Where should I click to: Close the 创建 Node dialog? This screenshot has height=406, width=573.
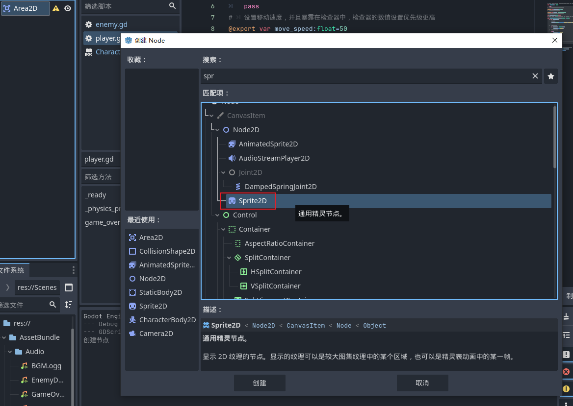[555, 40]
